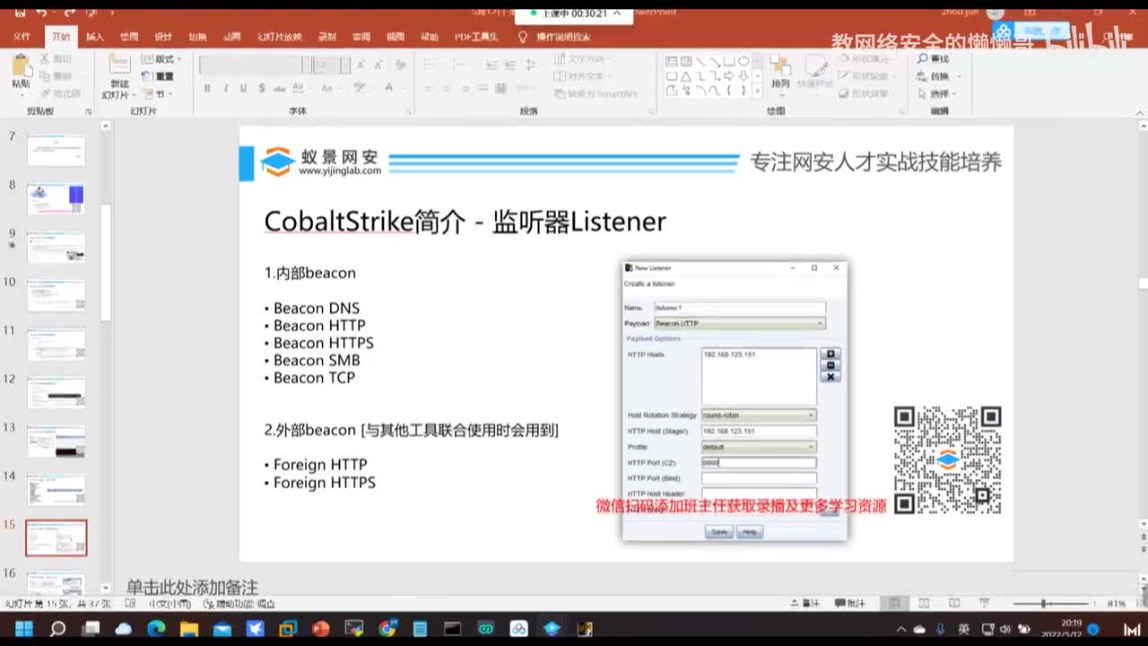Screen dimensions: 1148x646
Task: Open Windows Start menu
Action: point(23,628)
